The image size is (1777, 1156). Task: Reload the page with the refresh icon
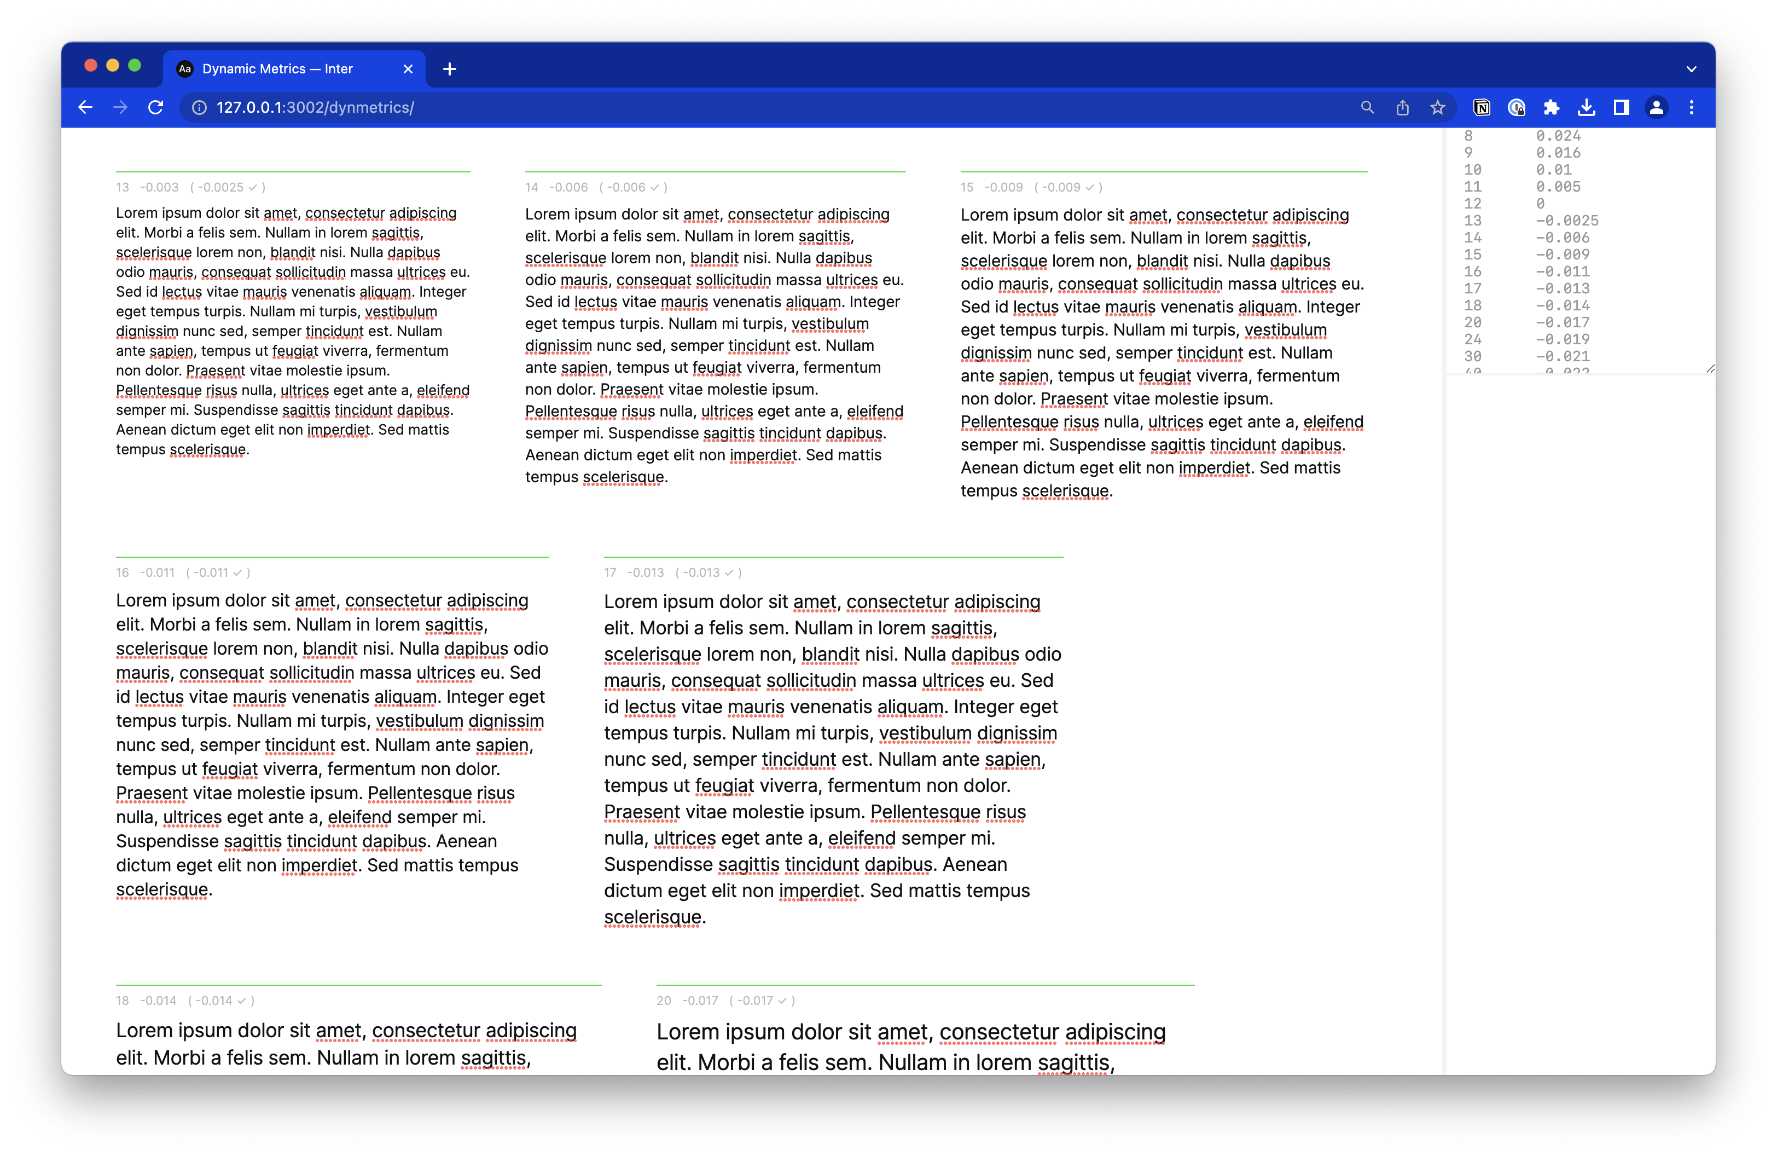155,107
